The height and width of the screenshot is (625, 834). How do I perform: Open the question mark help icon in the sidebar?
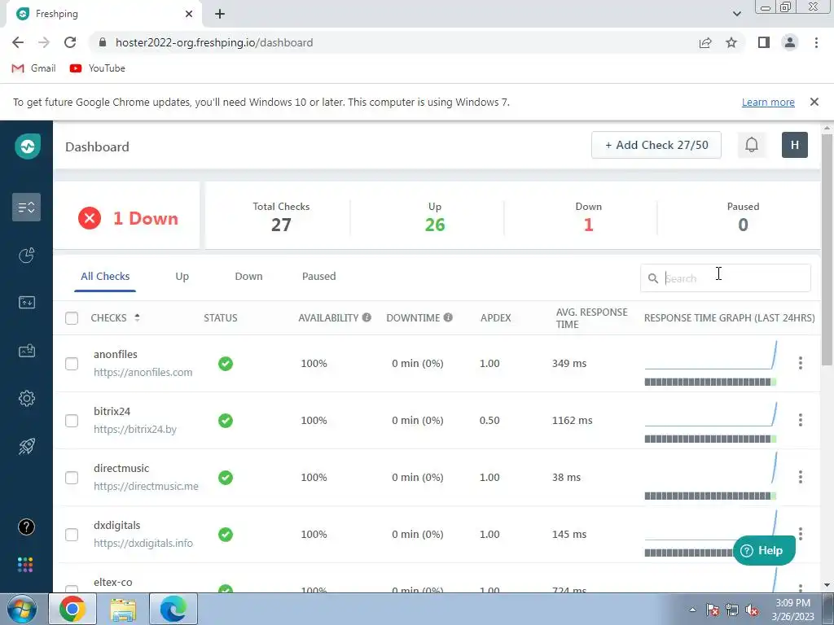point(27,527)
